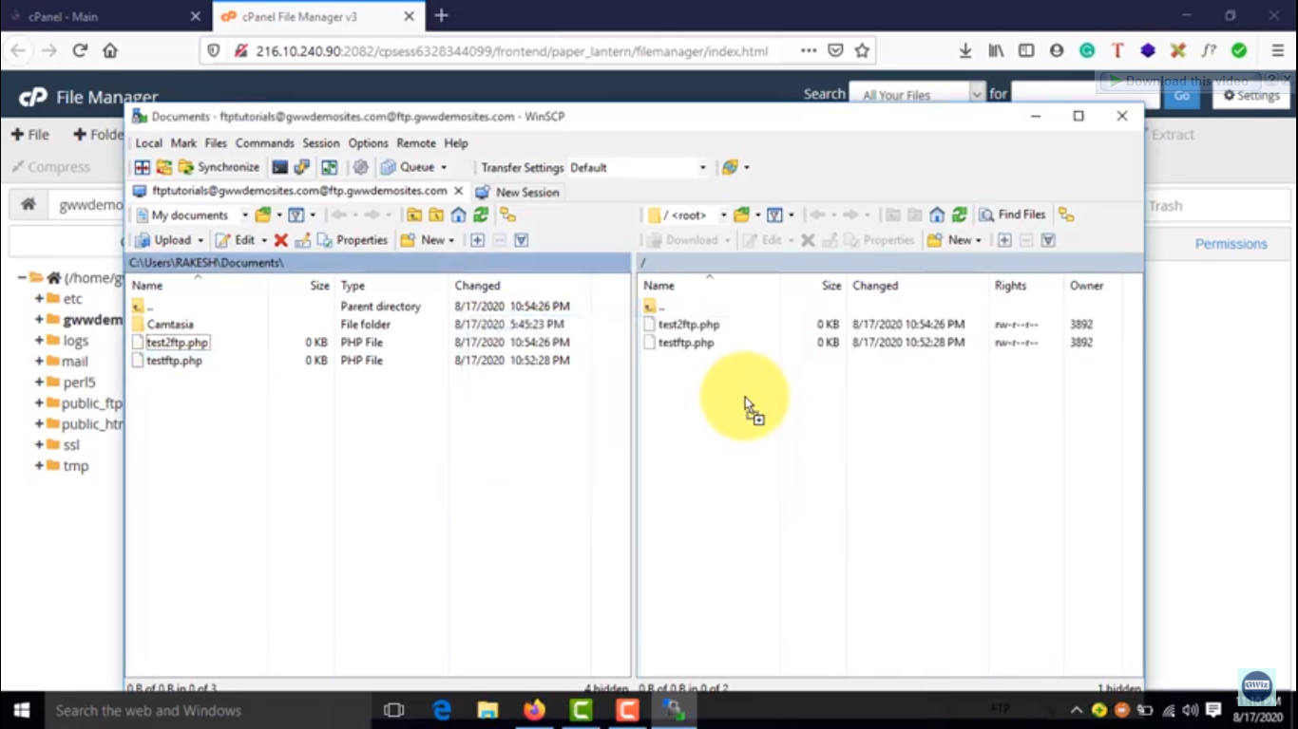The width and height of the screenshot is (1298, 729).
Task: Click Edit in the local panel toolbar
Action: click(x=236, y=240)
